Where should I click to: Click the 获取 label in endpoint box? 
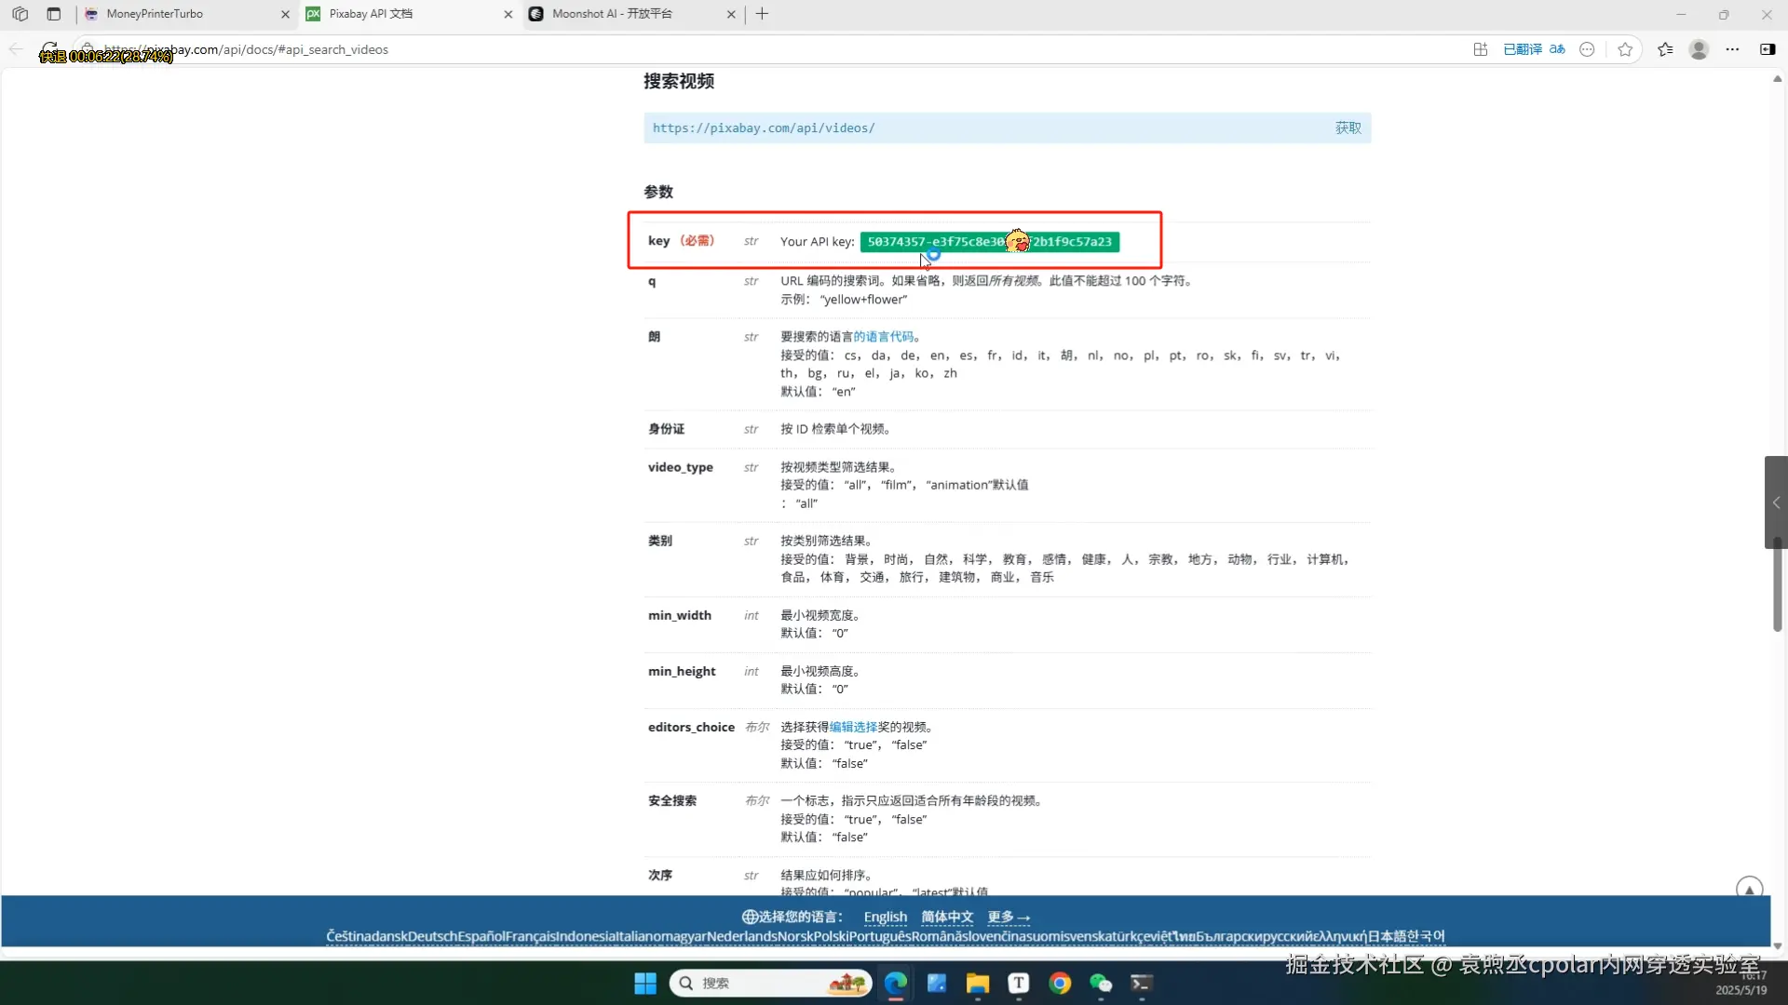1348,128
